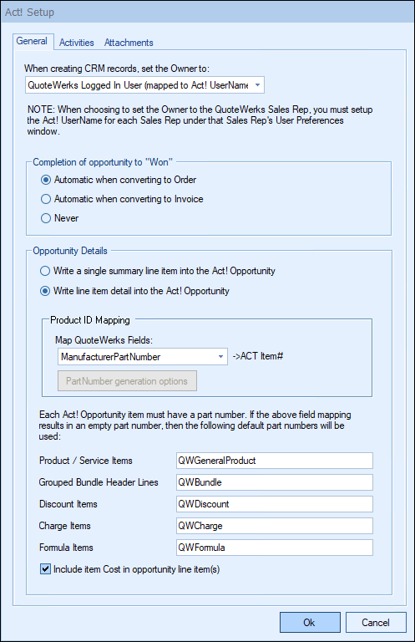Screen dimensions: 415x642
Task: Open the Owner setting dropdown
Action: 144,85
